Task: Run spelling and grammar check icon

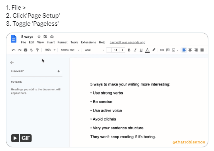Action: coord(32,50)
